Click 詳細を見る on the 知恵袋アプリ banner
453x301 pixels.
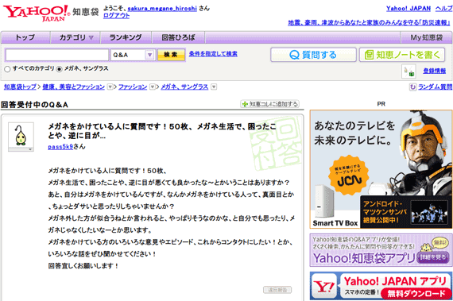pyautogui.click(x=432, y=257)
